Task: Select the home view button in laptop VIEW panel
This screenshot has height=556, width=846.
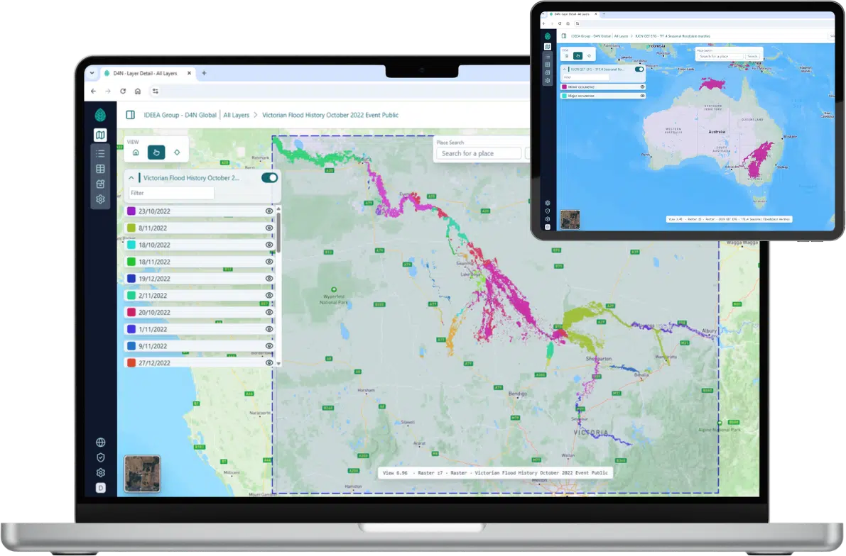Action: coord(136,152)
